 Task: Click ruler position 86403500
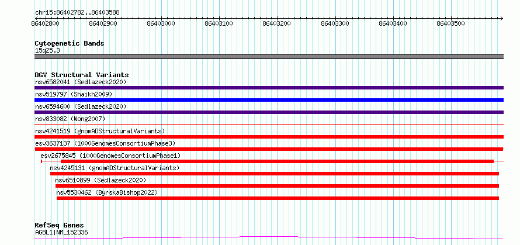(x=451, y=23)
